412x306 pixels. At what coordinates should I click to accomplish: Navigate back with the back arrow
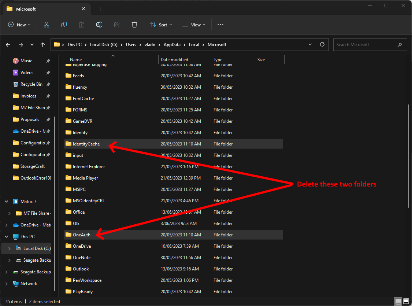click(8, 44)
